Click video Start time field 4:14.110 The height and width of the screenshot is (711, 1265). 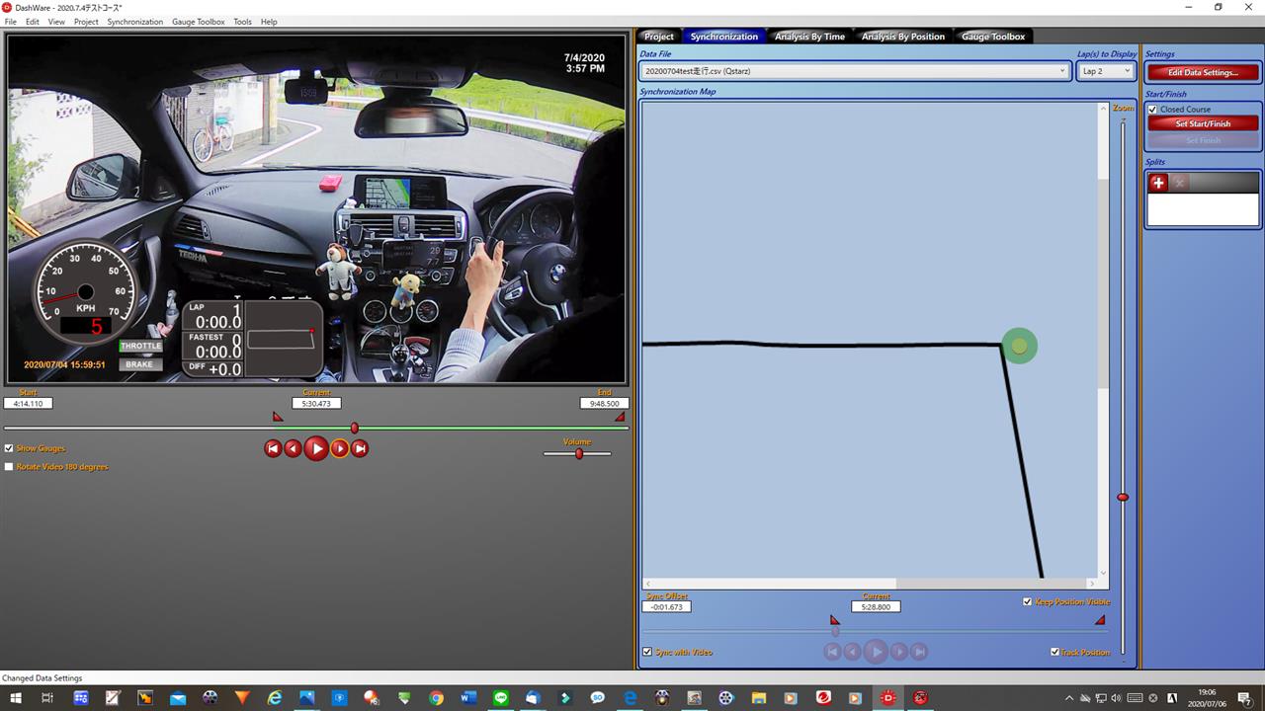[28, 403]
